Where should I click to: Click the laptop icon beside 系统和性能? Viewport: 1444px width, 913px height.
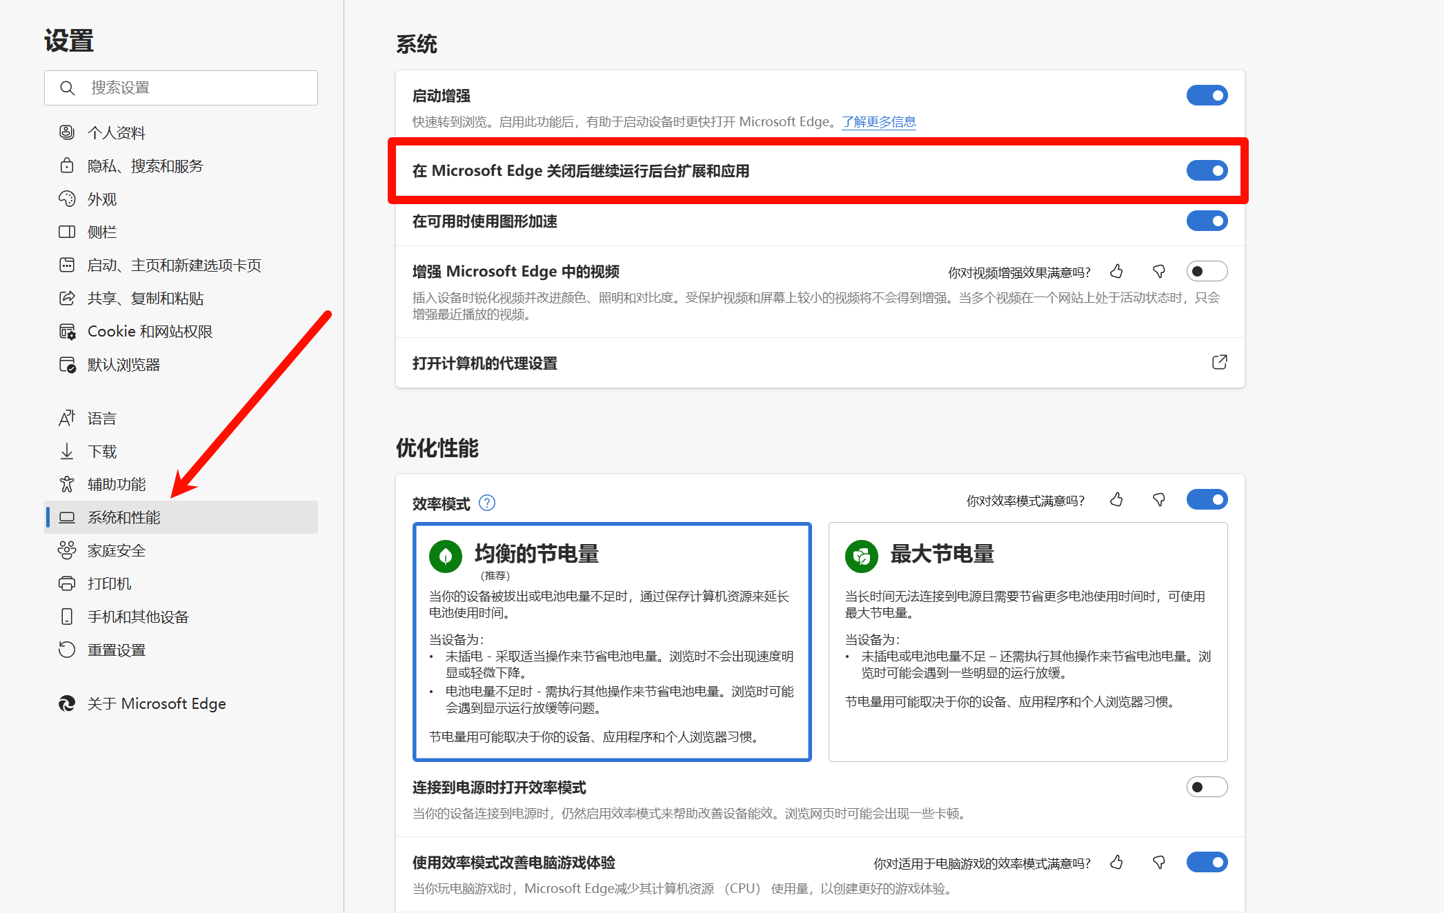67,517
